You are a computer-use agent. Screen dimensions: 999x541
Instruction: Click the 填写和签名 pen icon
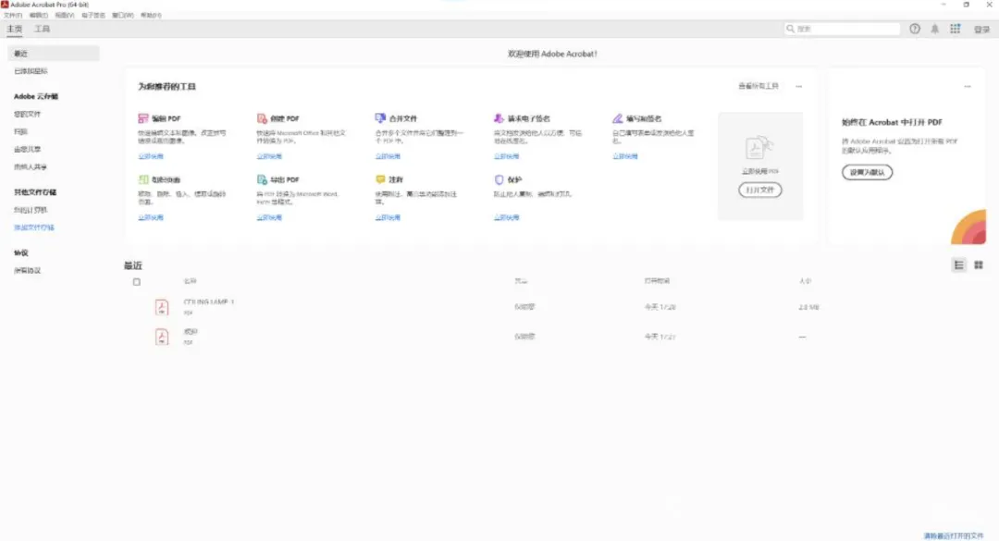point(617,117)
